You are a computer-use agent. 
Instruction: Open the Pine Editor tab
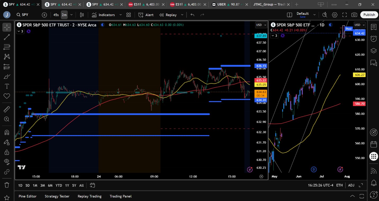point(28,196)
